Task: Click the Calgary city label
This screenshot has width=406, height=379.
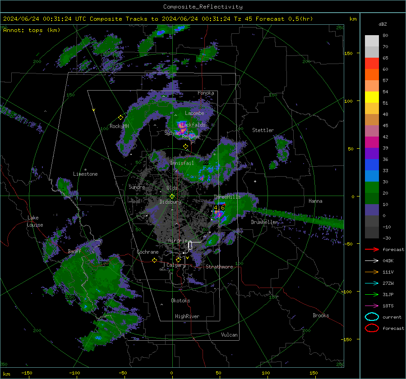Action: 176,265
